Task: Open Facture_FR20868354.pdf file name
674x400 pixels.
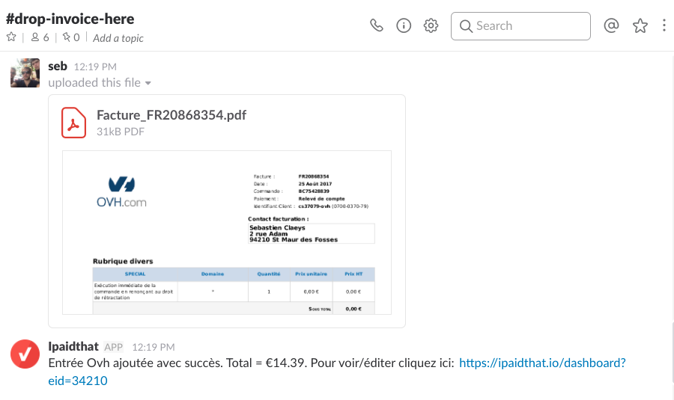Action: click(171, 115)
